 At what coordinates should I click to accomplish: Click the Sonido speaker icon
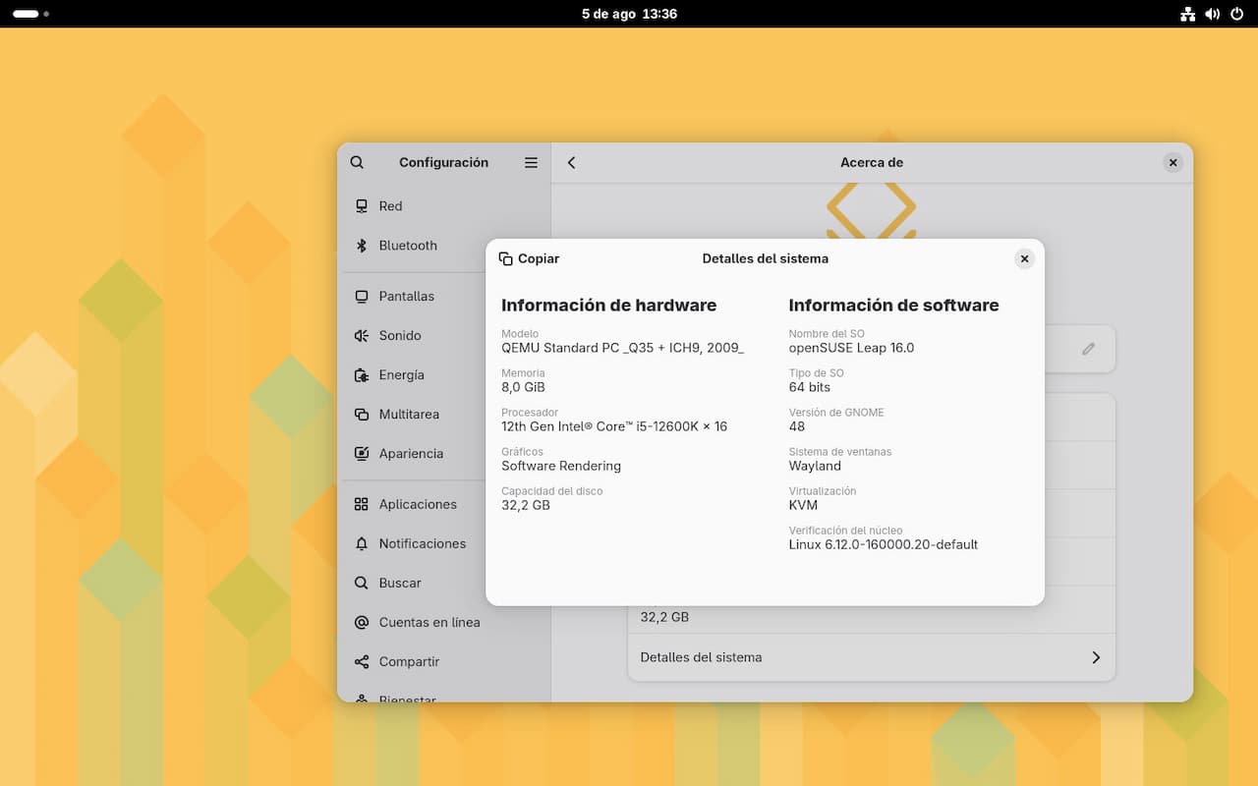point(362,336)
